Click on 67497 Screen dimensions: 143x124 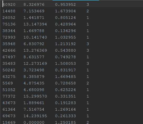pos(9,57)
